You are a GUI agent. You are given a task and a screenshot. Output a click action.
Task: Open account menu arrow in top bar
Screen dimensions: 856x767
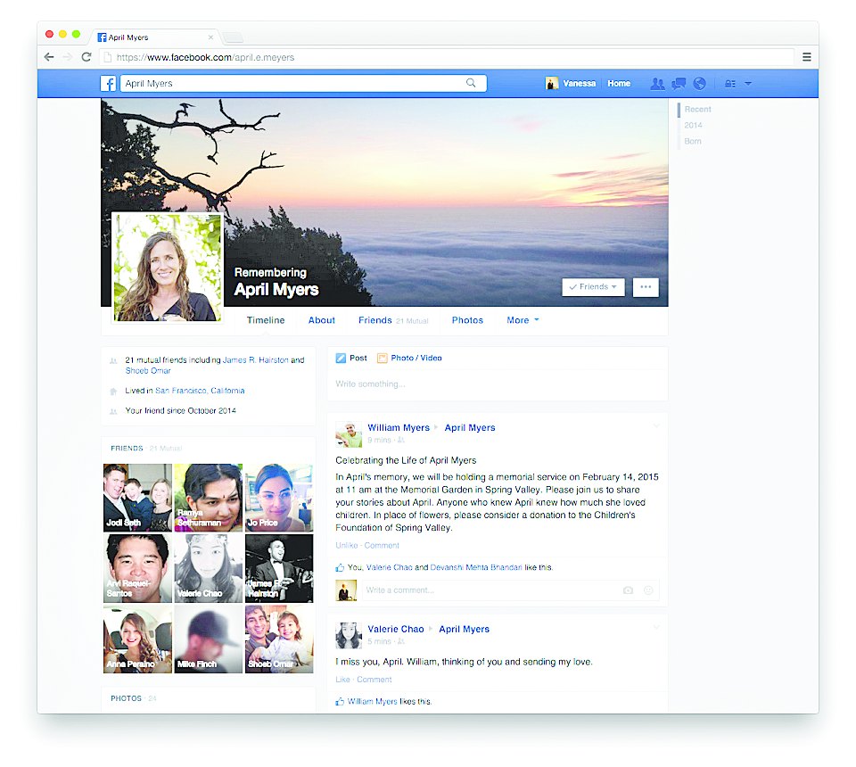pos(748,84)
